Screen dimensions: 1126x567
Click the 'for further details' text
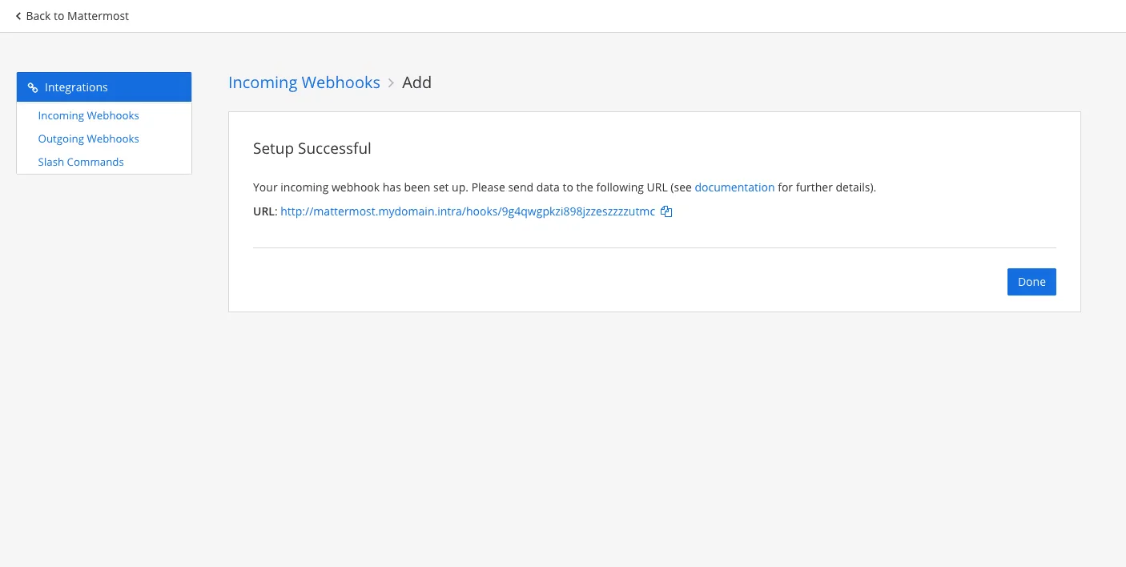(825, 187)
